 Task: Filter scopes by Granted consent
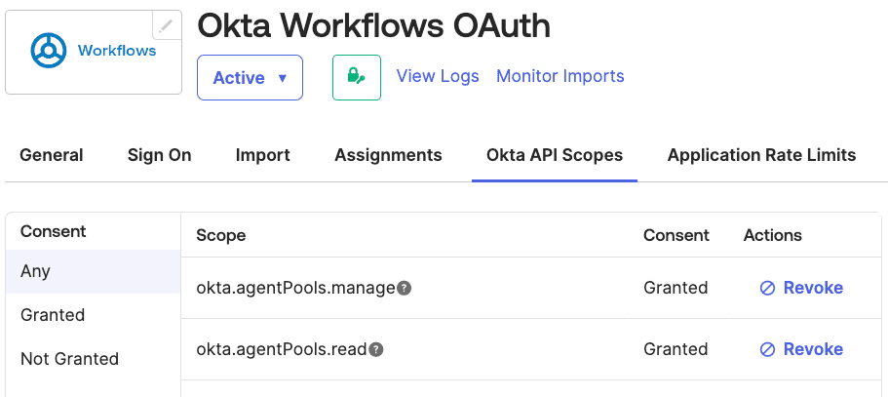click(53, 315)
